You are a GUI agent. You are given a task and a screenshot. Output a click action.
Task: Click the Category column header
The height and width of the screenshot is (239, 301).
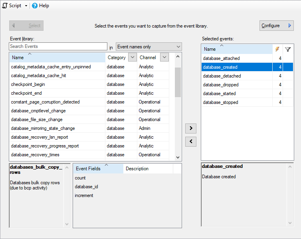tap(117, 58)
